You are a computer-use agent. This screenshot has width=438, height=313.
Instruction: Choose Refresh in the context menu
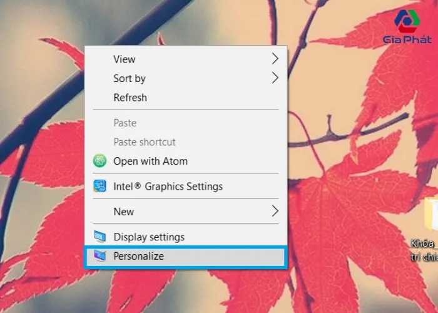tap(186, 98)
